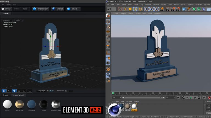Switch to the Scene Materials tab
Screen dimensions: 211x118
click(x=19, y=95)
